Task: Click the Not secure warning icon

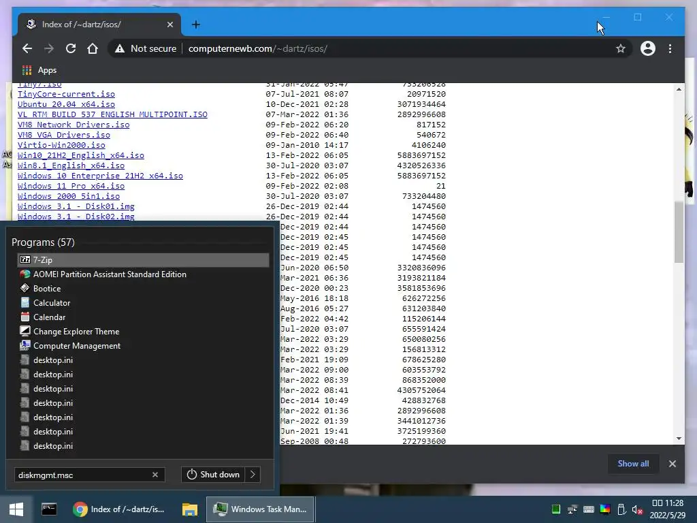Action: pyautogui.click(x=120, y=48)
